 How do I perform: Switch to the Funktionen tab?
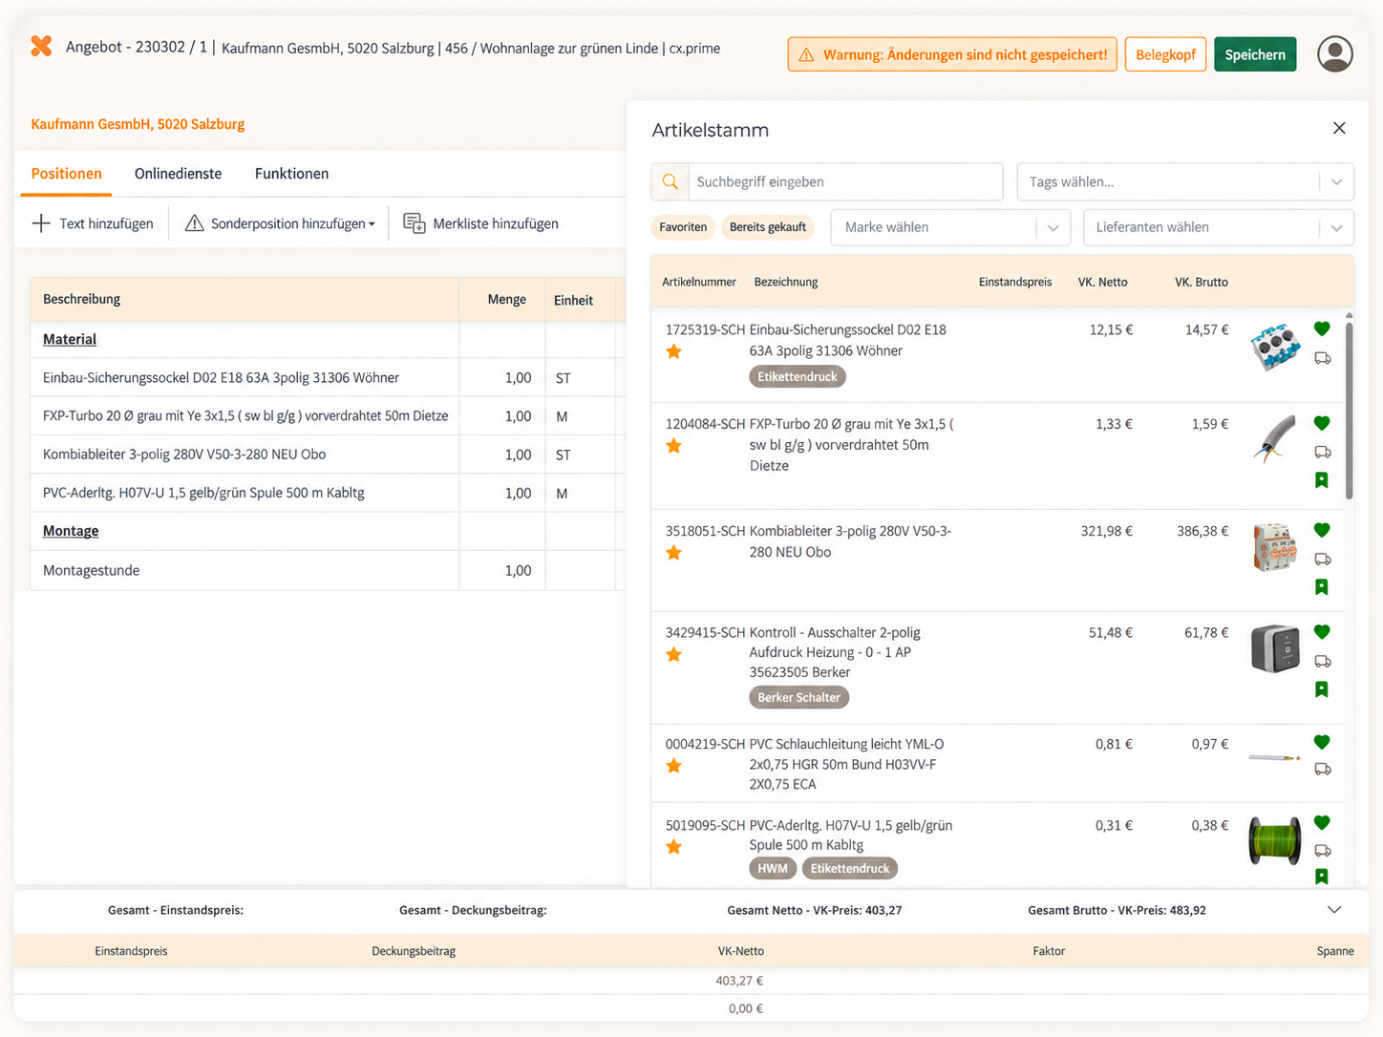tap(291, 174)
